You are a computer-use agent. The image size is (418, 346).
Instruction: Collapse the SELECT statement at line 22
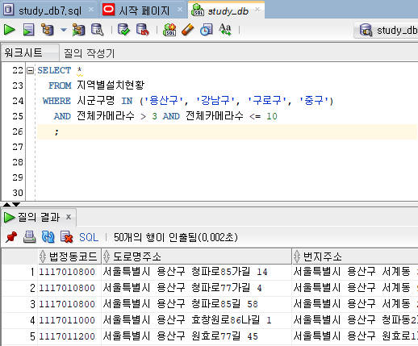point(30,71)
